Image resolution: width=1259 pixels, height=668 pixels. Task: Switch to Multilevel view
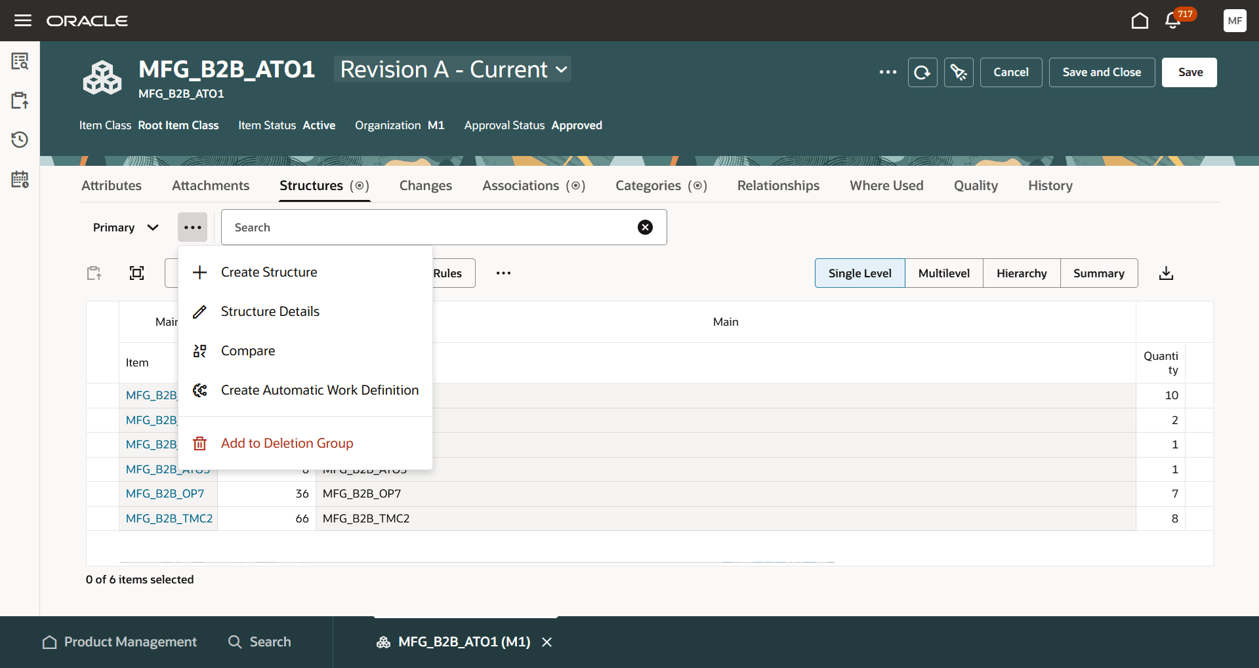tap(943, 273)
